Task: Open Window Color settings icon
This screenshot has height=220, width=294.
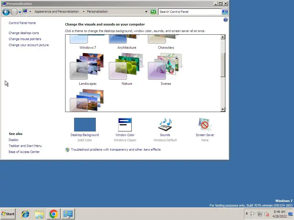Action: (x=125, y=125)
